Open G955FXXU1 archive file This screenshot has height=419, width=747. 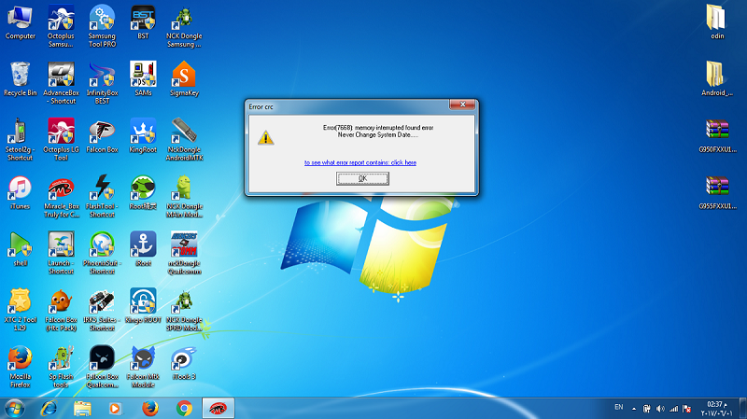pyautogui.click(x=717, y=192)
